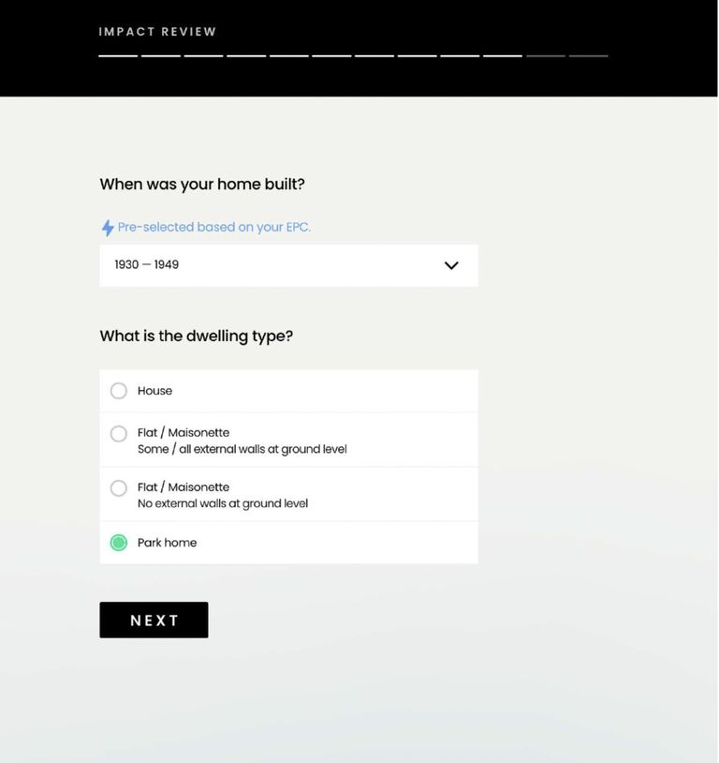
Task: Click the Park home label text
Action: click(169, 542)
